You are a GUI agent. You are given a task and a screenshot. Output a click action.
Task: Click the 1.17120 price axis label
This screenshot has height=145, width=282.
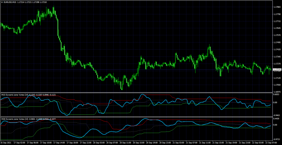click(x=277, y=78)
